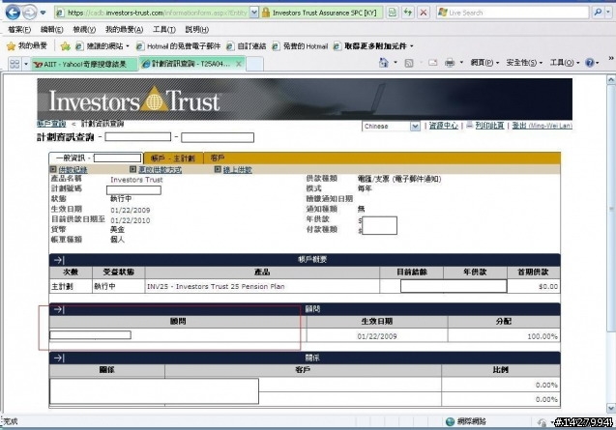Collapse the 帳戶概要 section arrow
The image size is (616, 430).
pyautogui.click(x=59, y=260)
